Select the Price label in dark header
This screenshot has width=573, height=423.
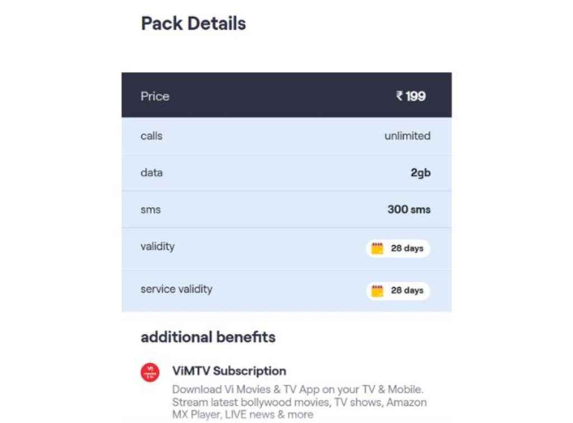point(155,96)
